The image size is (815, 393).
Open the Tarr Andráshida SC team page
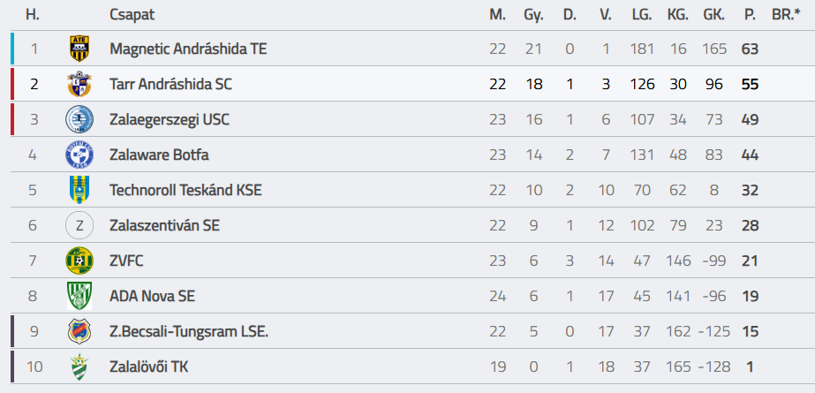click(171, 84)
